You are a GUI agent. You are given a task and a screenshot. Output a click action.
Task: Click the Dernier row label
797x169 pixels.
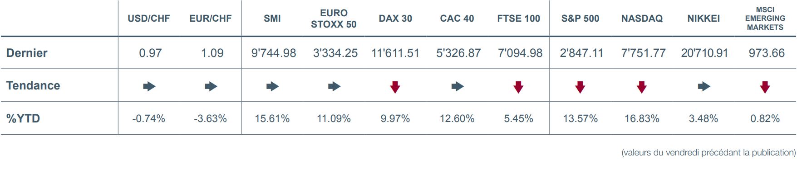(27, 53)
